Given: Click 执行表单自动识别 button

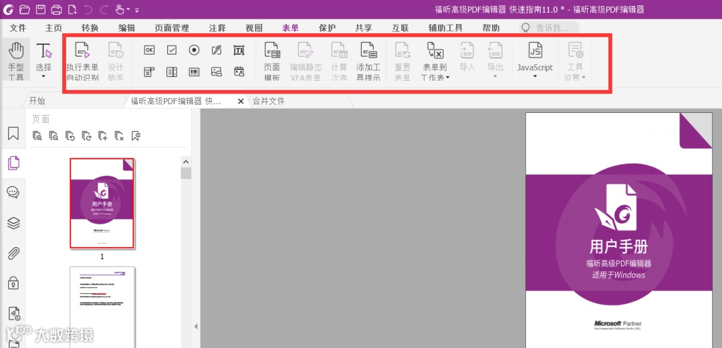Looking at the screenshot, I should (x=82, y=60).
